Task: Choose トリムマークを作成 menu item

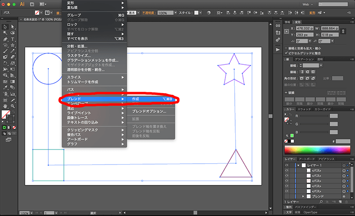Action: (95, 82)
